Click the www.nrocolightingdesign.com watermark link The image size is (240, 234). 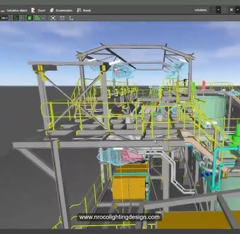[x=119, y=217]
